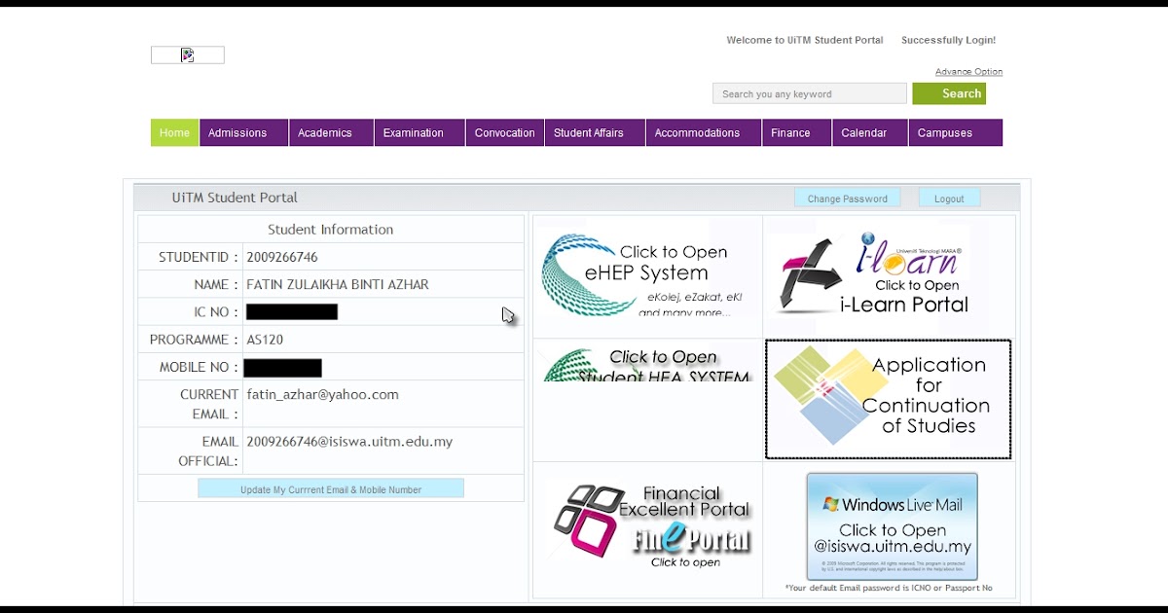Go to the Home menu tab
The width and height of the screenshot is (1168, 613).
pyautogui.click(x=175, y=132)
